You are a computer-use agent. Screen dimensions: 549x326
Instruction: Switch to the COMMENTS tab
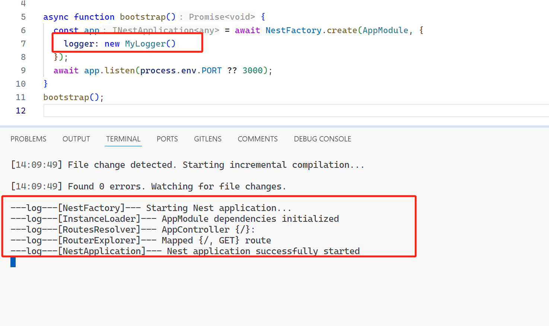[257, 139]
